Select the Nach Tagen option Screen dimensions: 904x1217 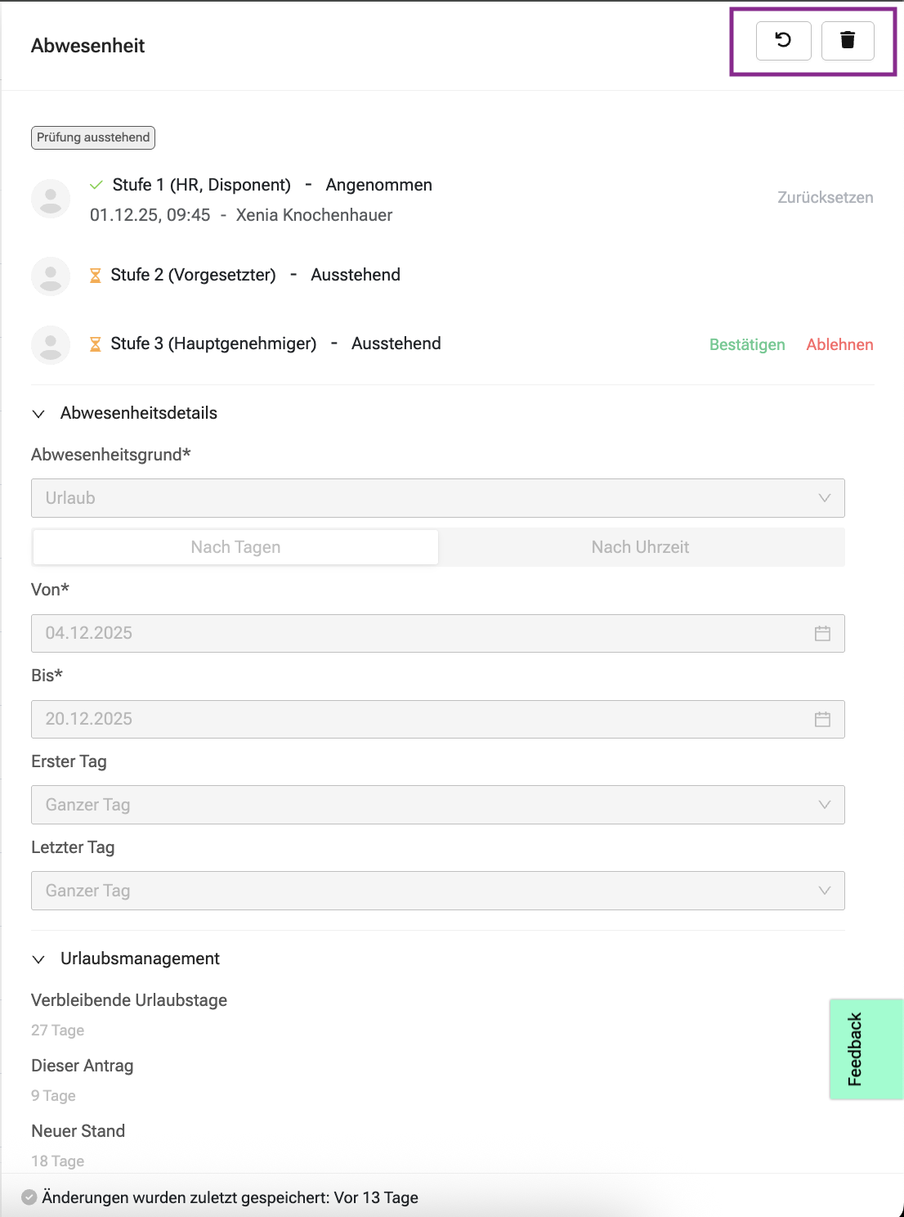pyautogui.click(x=235, y=547)
